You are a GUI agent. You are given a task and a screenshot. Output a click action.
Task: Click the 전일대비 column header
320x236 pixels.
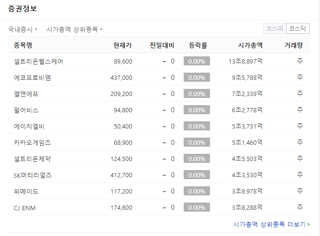162,45
